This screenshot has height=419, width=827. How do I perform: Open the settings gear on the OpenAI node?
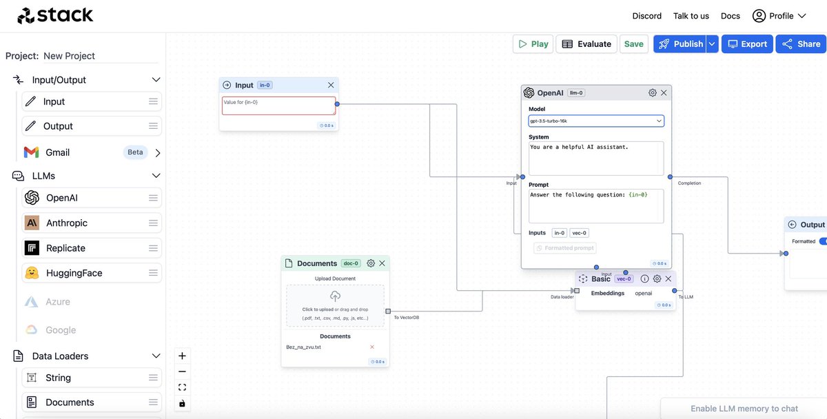(x=651, y=92)
